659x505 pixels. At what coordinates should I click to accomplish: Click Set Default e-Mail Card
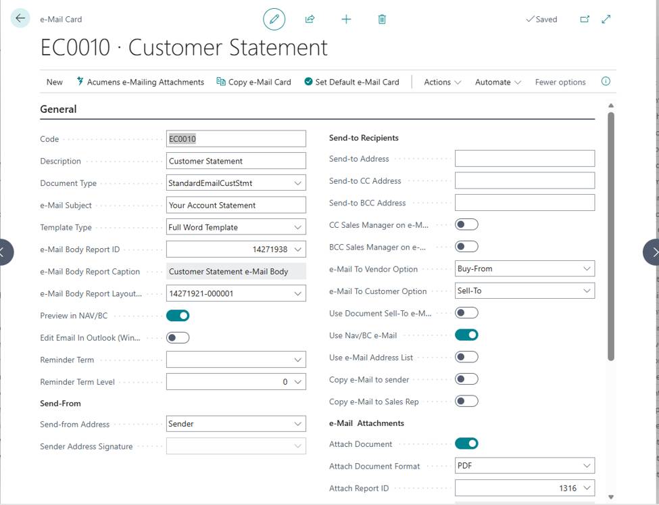[x=351, y=82]
